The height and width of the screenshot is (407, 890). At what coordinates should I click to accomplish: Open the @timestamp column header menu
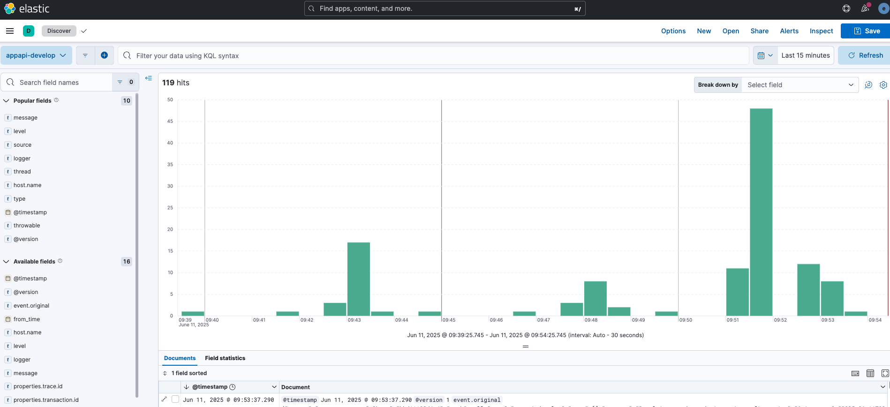(274, 387)
